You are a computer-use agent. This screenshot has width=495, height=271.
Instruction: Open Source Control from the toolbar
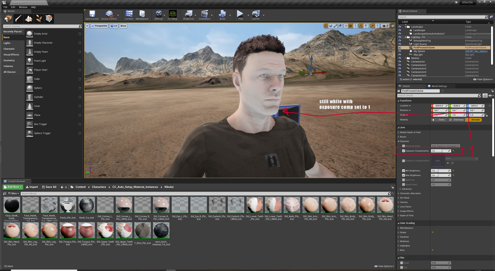tap(109, 15)
